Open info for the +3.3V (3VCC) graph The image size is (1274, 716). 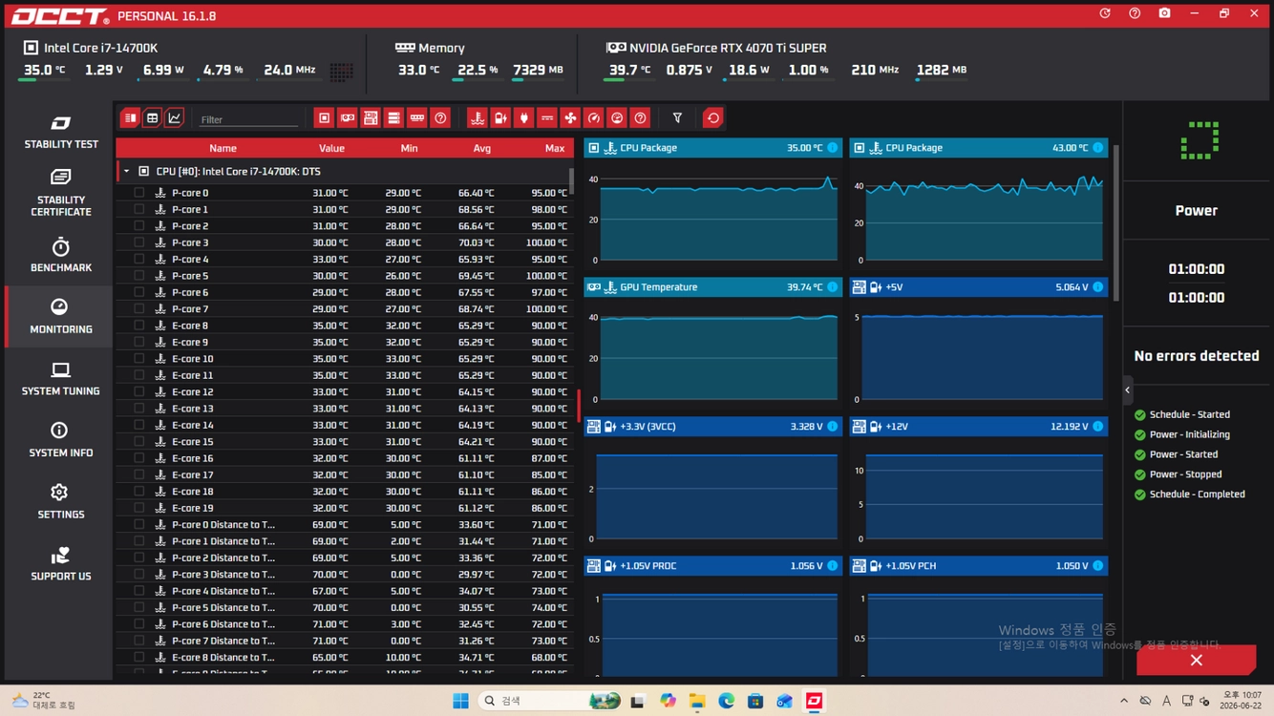833,427
